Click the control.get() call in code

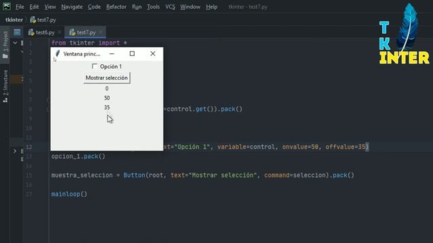click(190, 109)
